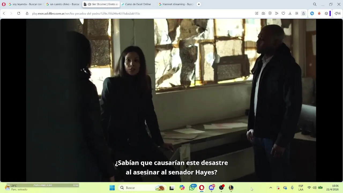343x193 pixels.
Task: Expand the hidden system tray icons chevron
Action: pos(271,188)
